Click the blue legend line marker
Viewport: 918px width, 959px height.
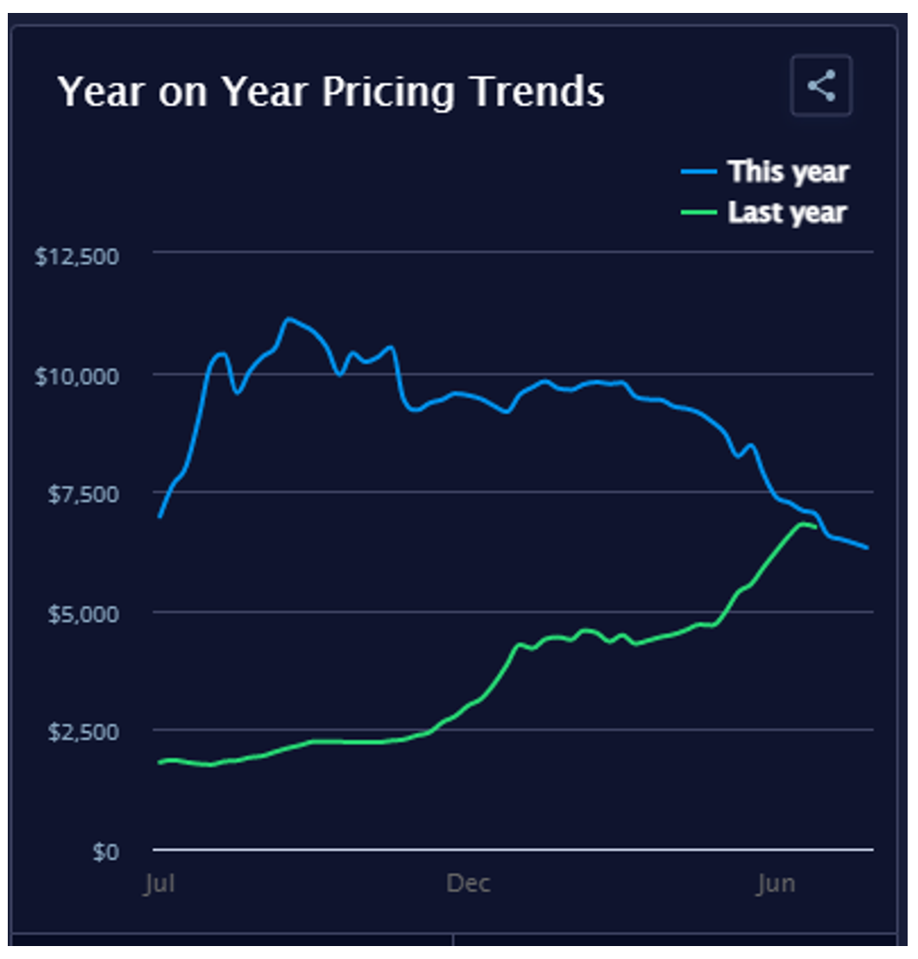pyautogui.click(x=698, y=172)
